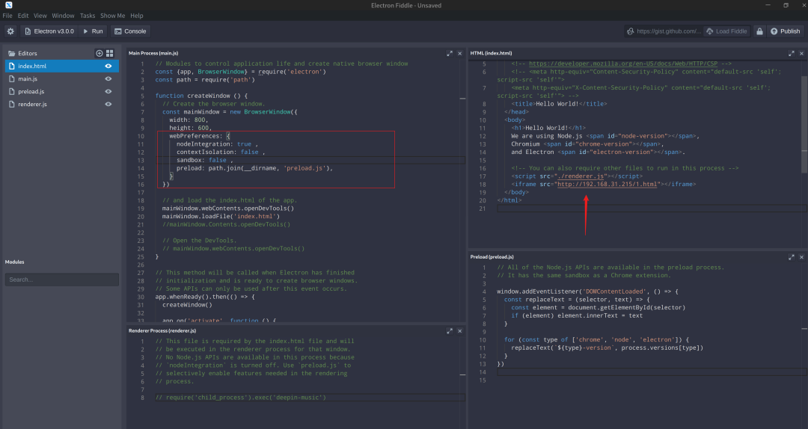The width and height of the screenshot is (808, 429).
Task: Toggle the Console button
Action: (130, 31)
